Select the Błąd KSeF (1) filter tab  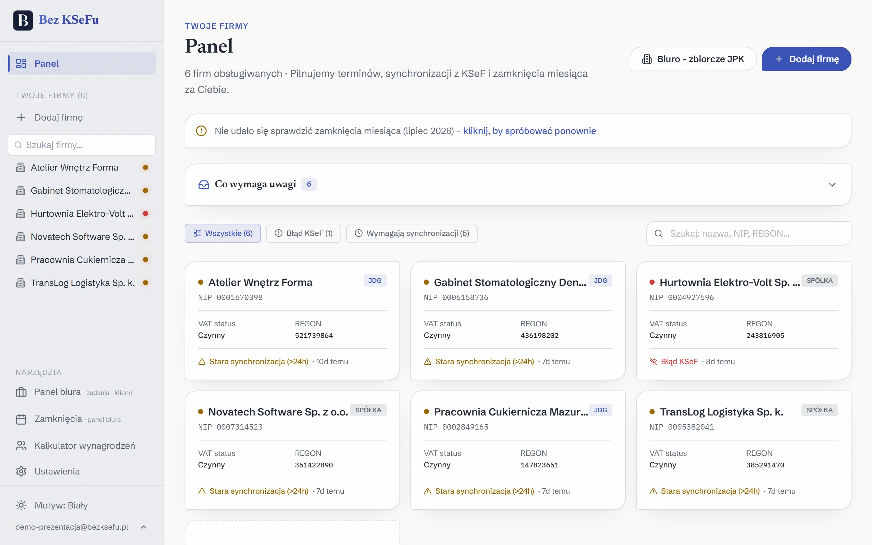(303, 234)
